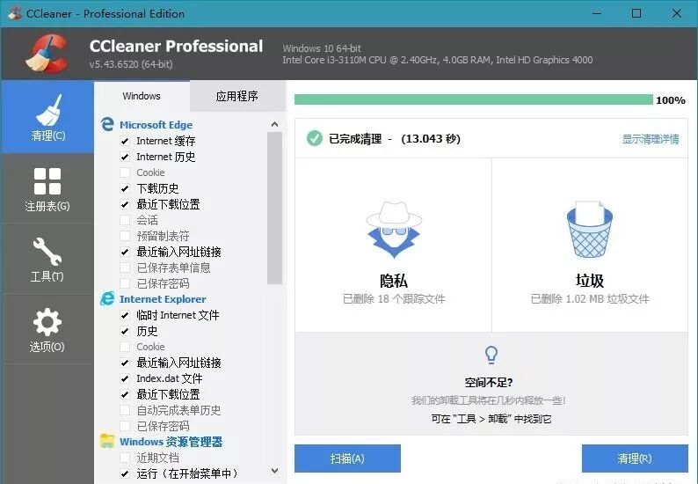Image resolution: width=698 pixels, height=484 pixels.
Task: Click the Windows 资源管理器 folder icon
Action: [107, 441]
